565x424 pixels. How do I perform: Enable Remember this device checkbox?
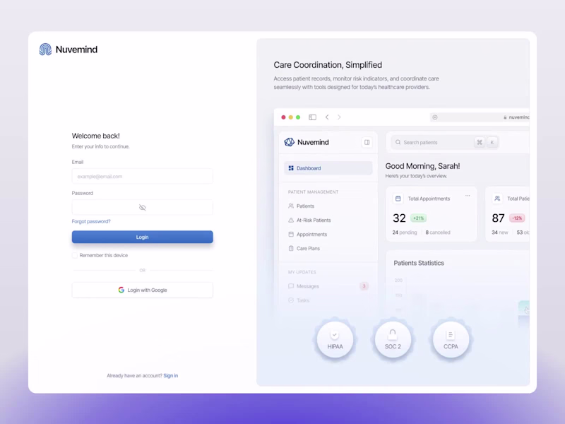click(75, 255)
